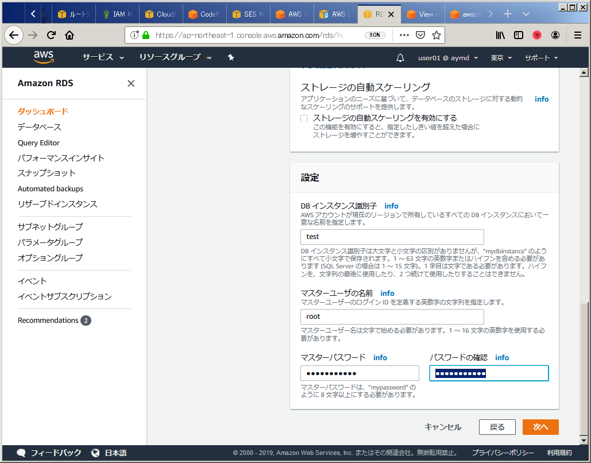Open the Firefox account icon
Viewport: 591px width, 463px height.
click(555, 35)
